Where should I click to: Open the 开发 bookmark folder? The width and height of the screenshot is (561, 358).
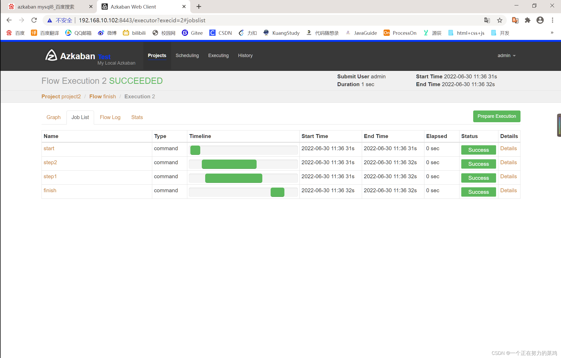500,33
